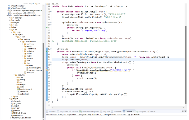Click the override marker at line 46
189x120 pixels.
coord(47,52)
